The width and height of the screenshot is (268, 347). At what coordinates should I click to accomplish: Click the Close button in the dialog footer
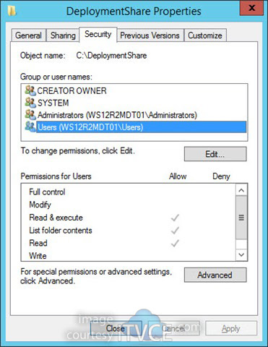[116, 328]
